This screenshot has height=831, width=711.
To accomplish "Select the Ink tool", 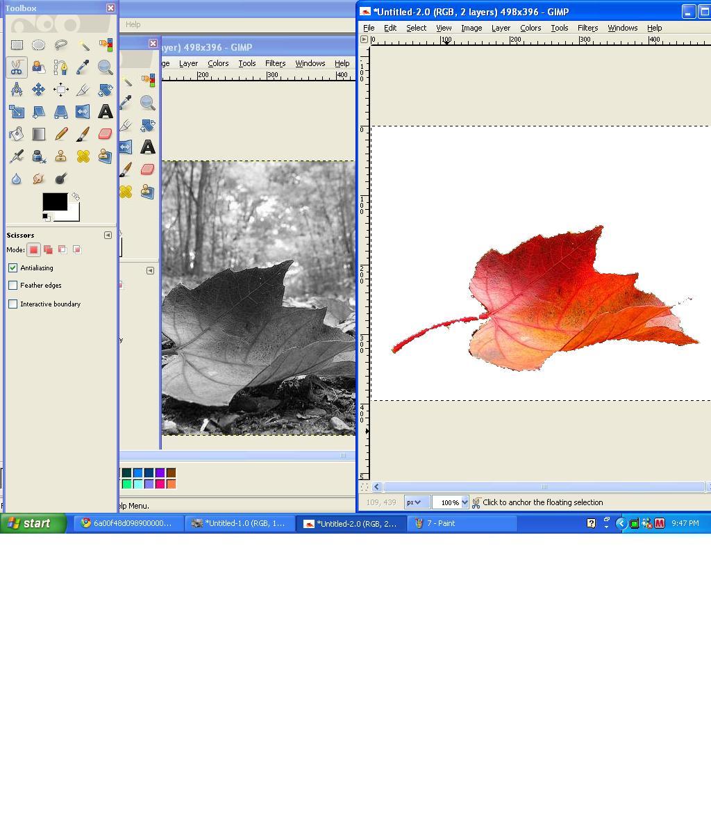I will tap(39, 156).
